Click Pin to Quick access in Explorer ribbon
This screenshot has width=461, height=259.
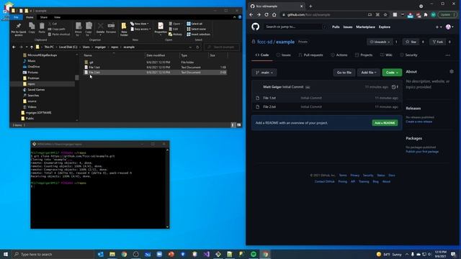point(19,29)
